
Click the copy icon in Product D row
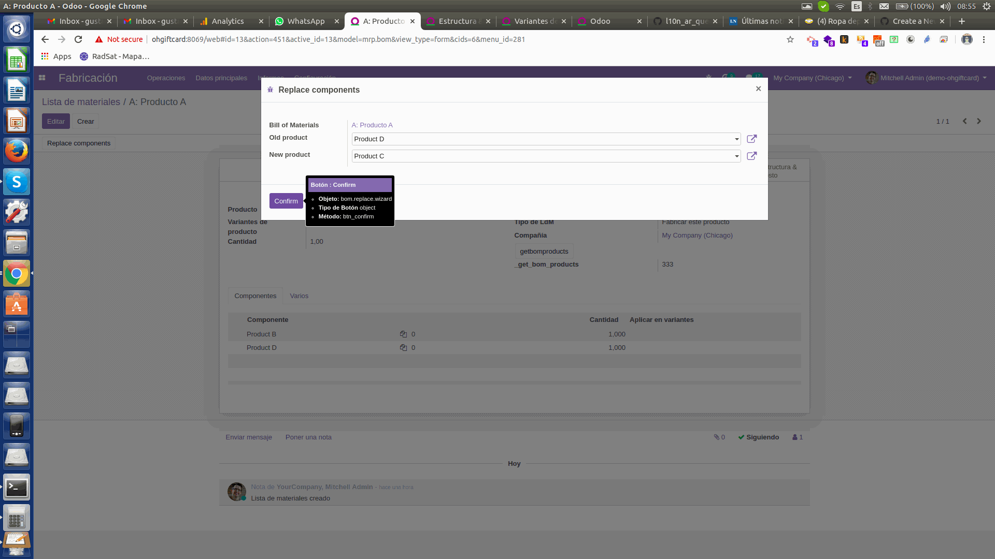pyautogui.click(x=403, y=348)
